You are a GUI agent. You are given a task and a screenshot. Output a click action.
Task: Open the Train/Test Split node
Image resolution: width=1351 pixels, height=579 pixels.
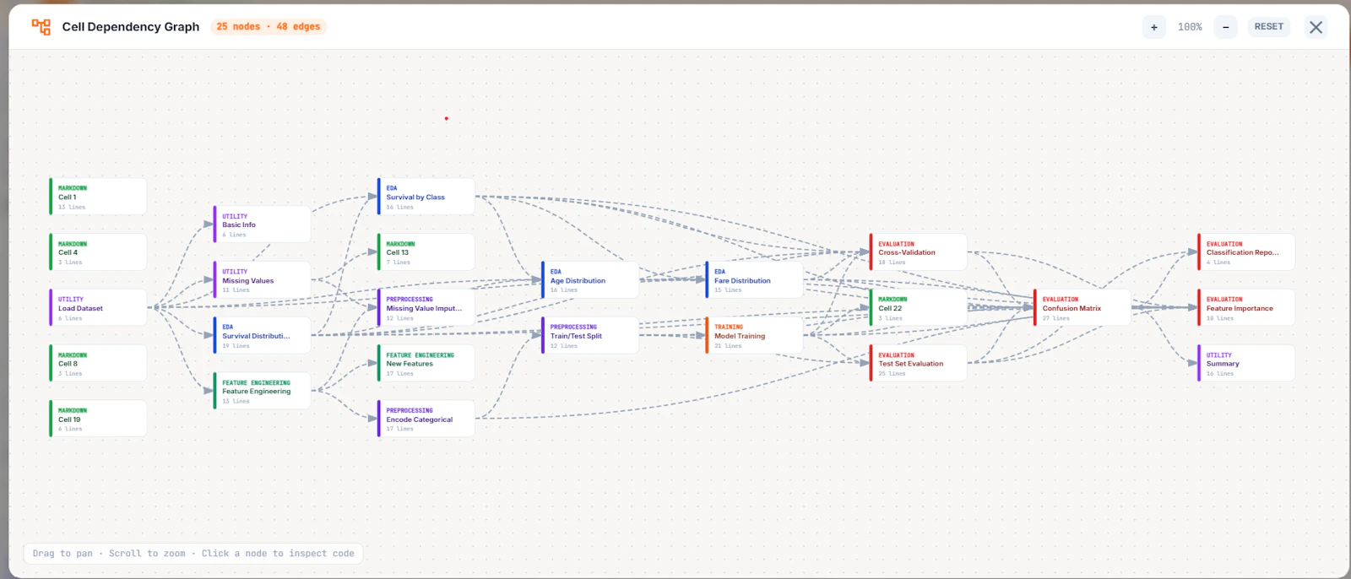click(x=590, y=336)
